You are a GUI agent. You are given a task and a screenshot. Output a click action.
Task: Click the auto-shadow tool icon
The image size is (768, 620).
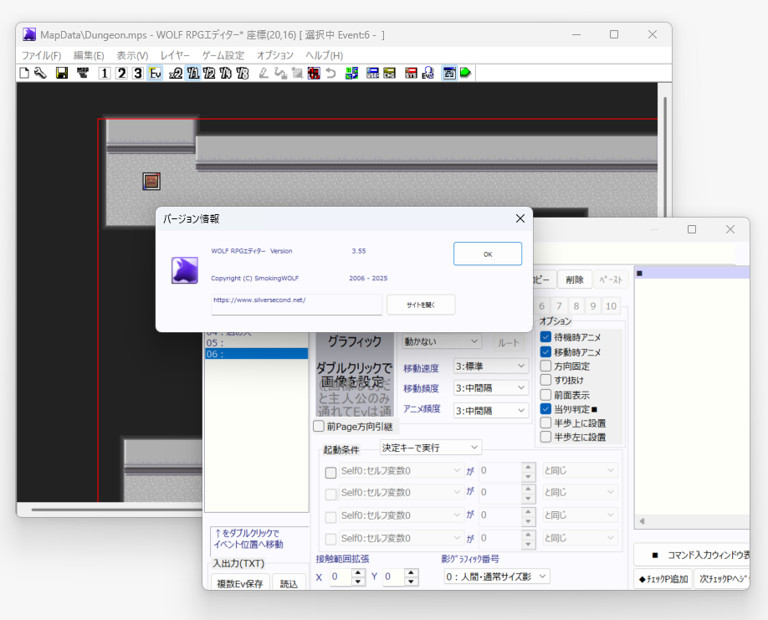[297, 74]
